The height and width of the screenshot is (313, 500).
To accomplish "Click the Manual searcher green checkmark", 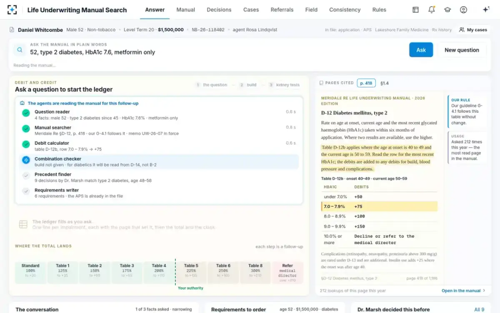I will click(26, 129).
